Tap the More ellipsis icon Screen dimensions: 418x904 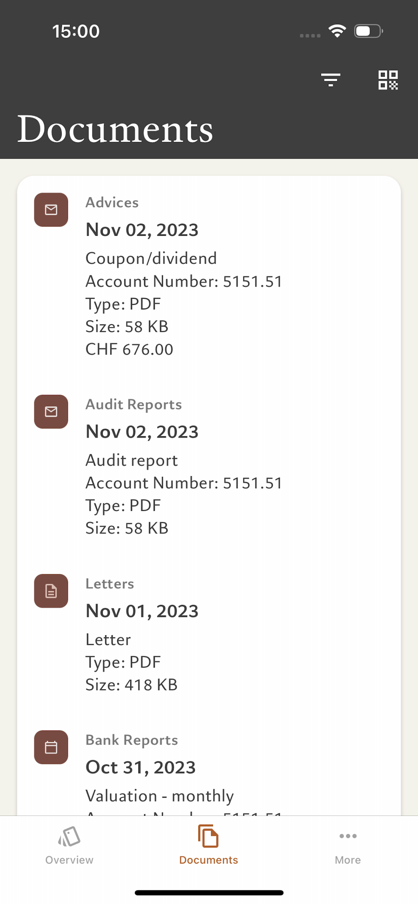[x=347, y=836]
